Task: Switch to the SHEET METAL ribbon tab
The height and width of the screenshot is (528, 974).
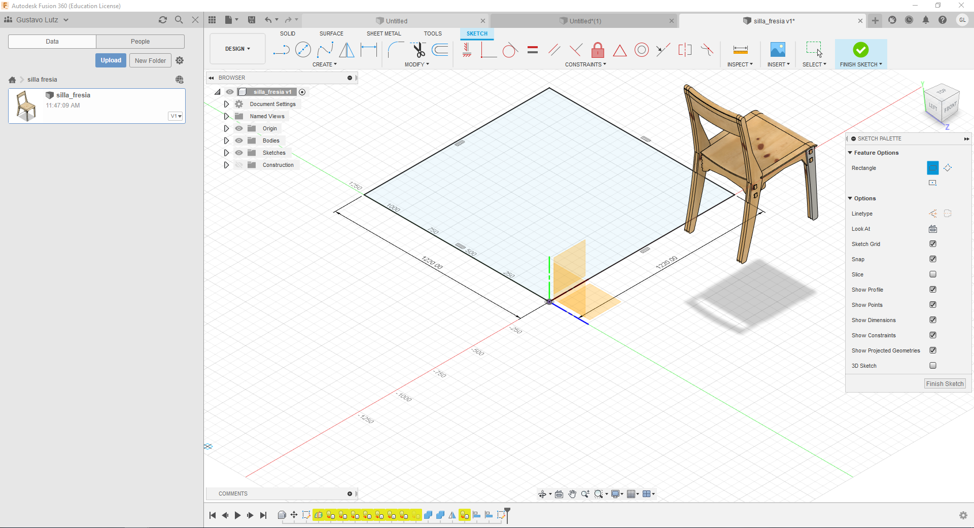Action: 384,33
